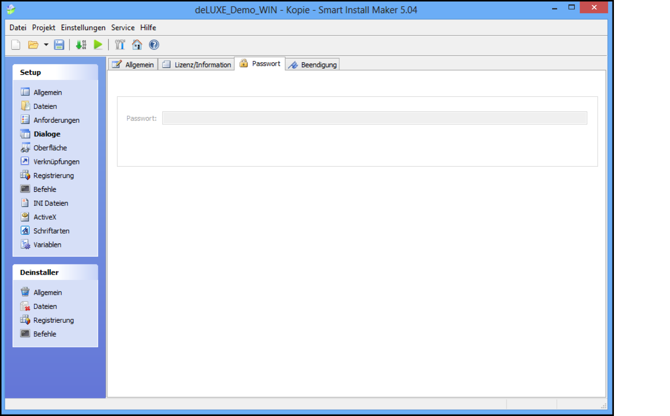
Task: Click the Home page house icon
Action: click(137, 45)
